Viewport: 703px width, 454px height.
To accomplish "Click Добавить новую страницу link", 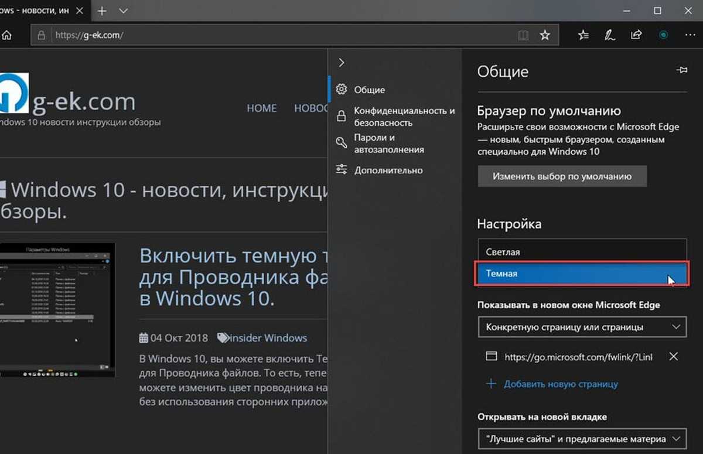I will (552, 384).
